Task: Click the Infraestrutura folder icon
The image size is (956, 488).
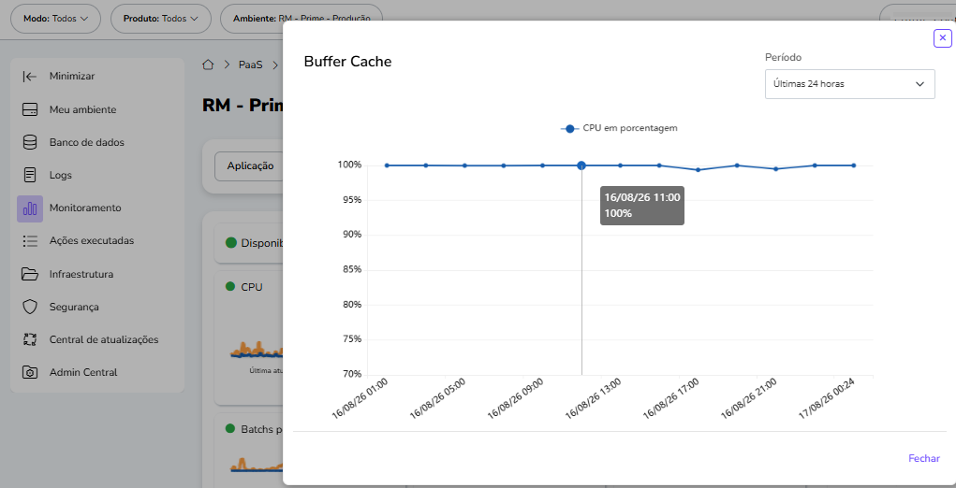Action: pyautogui.click(x=29, y=274)
